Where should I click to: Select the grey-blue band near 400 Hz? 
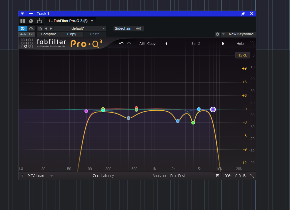[129, 118]
